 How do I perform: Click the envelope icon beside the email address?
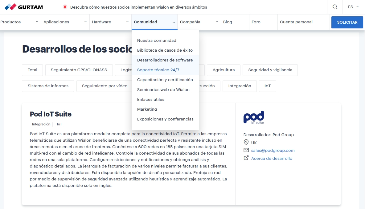[246, 150]
